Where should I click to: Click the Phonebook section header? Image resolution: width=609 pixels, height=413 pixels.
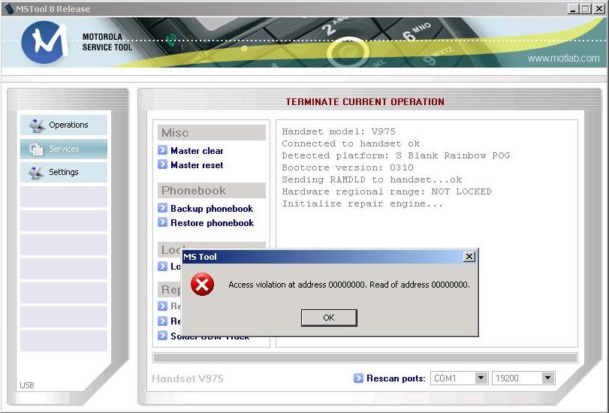[212, 191]
